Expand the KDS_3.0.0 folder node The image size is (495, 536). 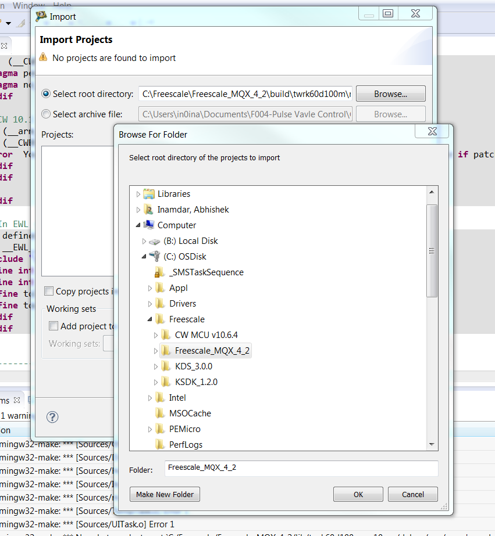(156, 367)
